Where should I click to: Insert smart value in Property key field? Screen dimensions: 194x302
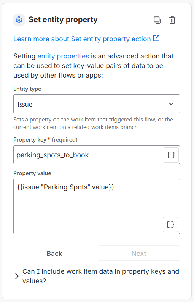tap(171, 155)
